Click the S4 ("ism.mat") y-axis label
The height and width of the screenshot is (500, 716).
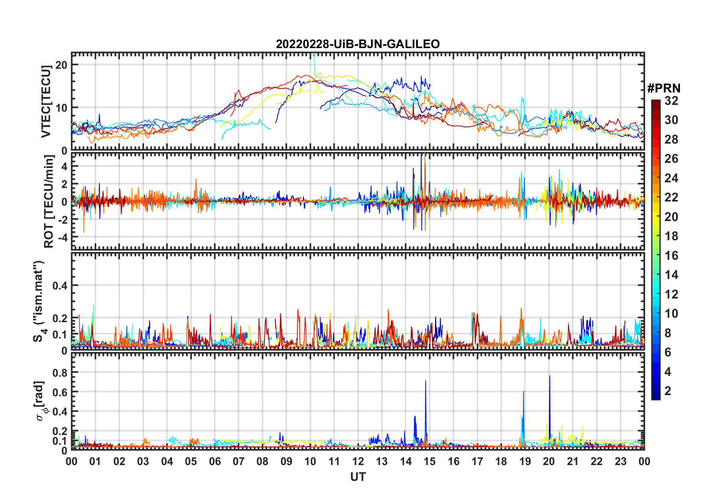coord(40,301)
